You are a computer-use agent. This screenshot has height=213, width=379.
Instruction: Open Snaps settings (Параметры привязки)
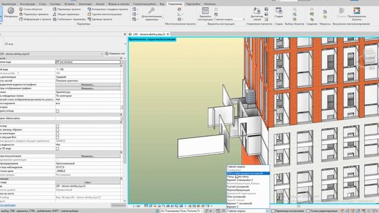[34, 14]
